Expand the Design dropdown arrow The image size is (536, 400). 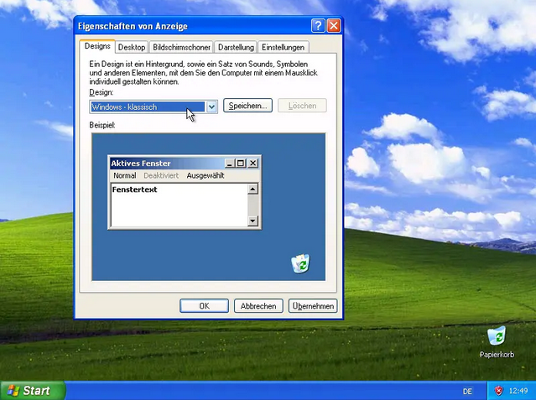point(211,107)
